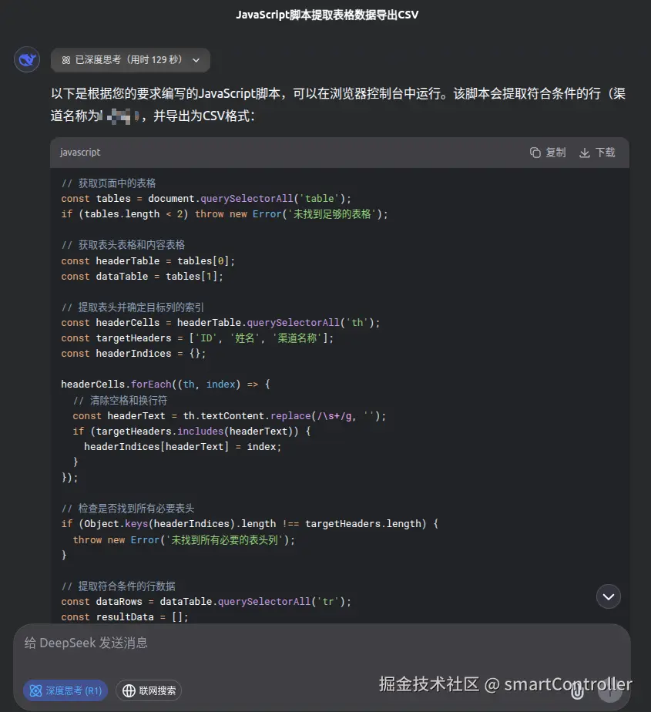Click the line const resultData = [];
Image resolution: width=651 pixels, height=712 pixels.
(125, 616)
